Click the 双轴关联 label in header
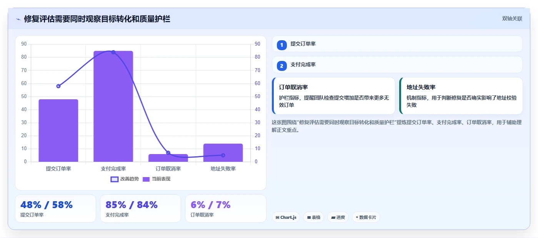 [x=512, y=19]
